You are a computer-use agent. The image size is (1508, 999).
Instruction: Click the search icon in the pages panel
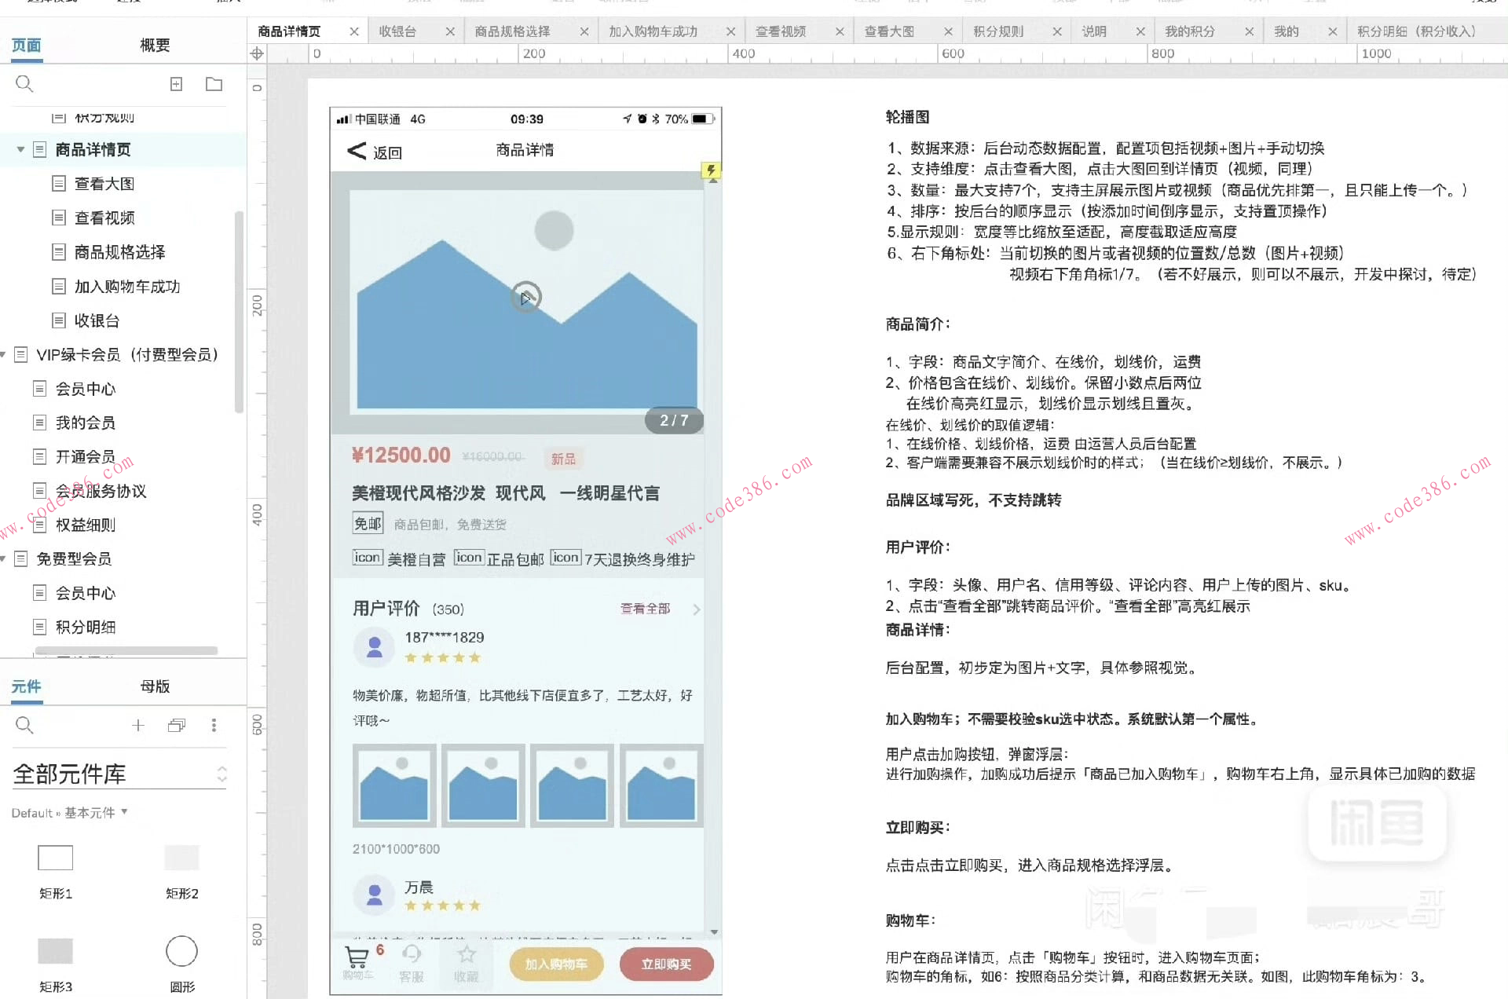pos(24,84)
